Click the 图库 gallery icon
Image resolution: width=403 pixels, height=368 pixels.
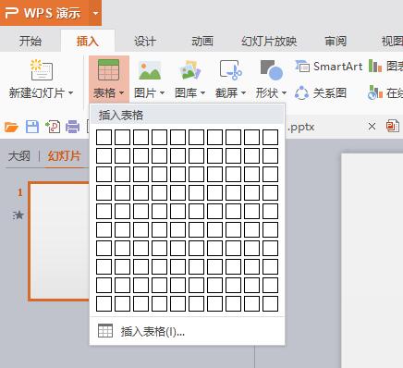tap(189, 70)
